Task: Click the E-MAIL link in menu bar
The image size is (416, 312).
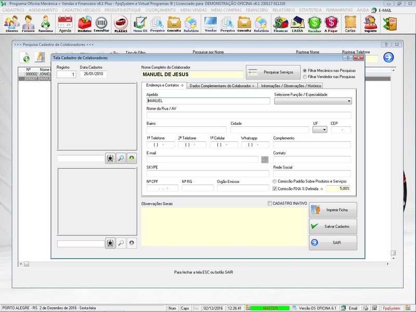Action: coord(385,10)
